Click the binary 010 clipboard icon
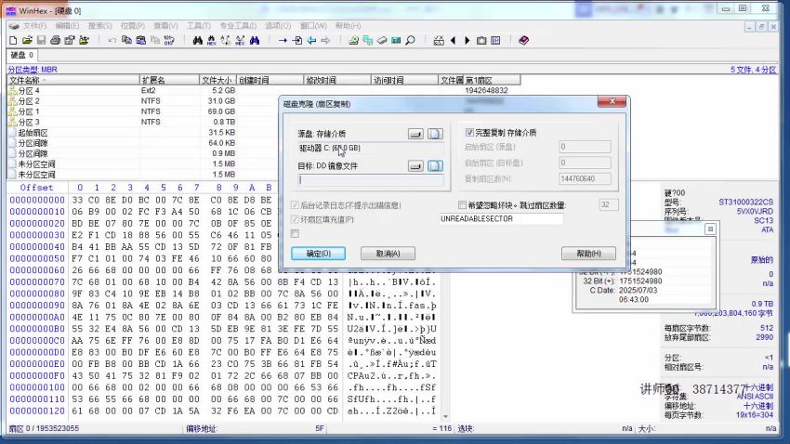 (169, 40)
